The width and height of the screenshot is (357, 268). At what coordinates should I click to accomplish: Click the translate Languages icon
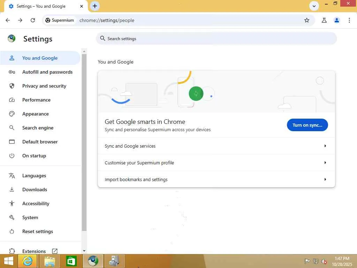[x=12, y=176]
